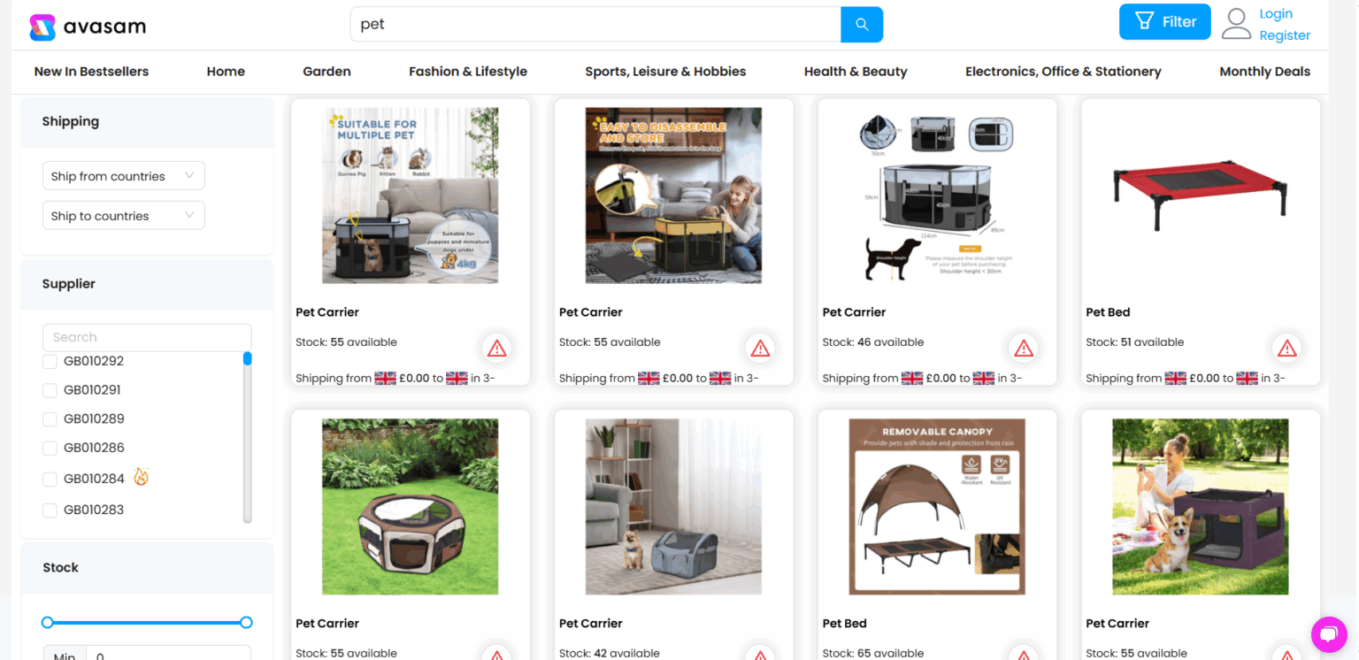Click the Login link
This screenshot has width=1359, height=660.
[1276, 13]
